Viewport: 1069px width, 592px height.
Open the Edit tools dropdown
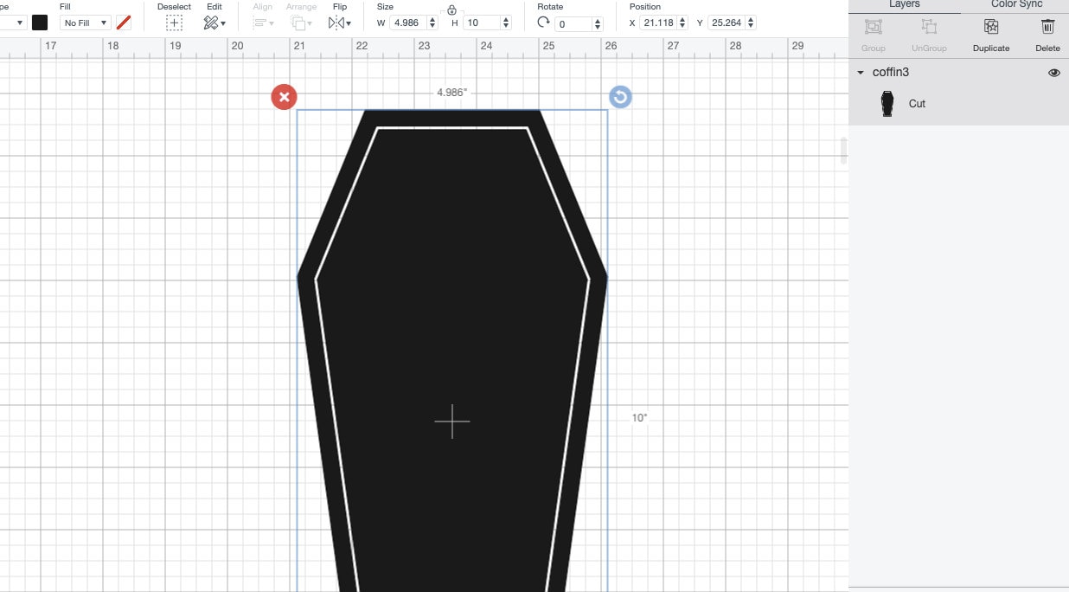pos(214,23)
